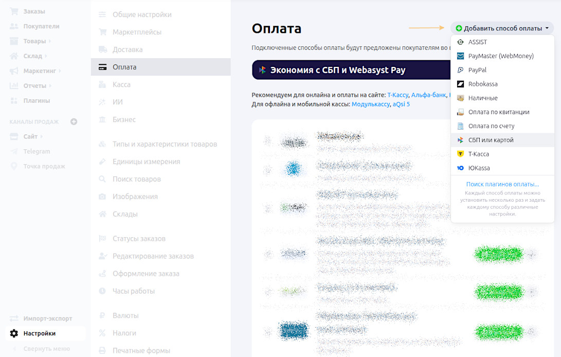Click the ЮKassa logo icon

(460, 168)
